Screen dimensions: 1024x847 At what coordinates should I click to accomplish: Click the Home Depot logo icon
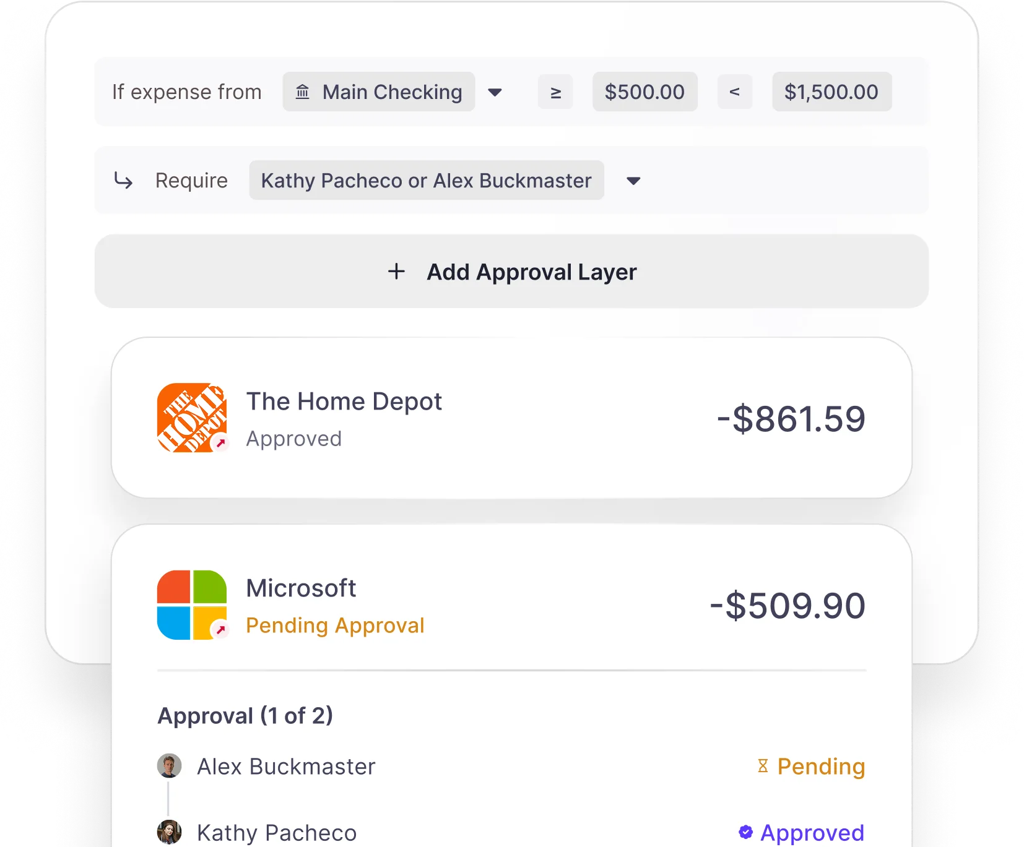[x=192, y=418]
